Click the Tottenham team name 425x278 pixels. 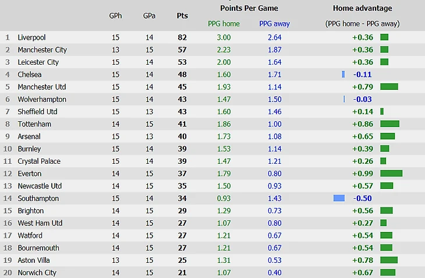[x=34, y=124]
